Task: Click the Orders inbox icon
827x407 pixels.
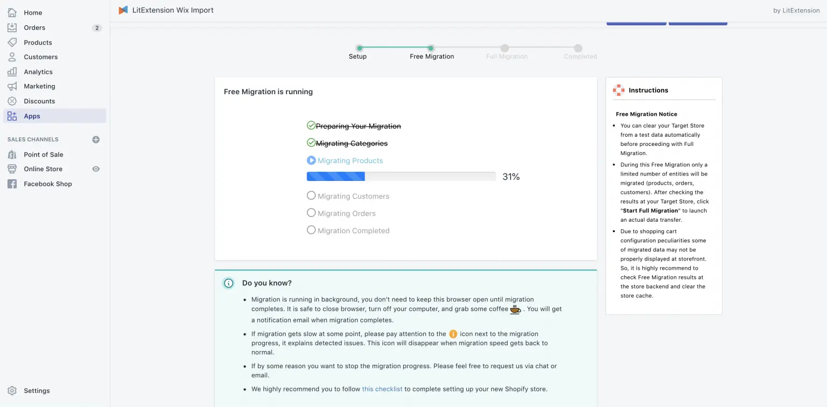Action: coord(12,27)
